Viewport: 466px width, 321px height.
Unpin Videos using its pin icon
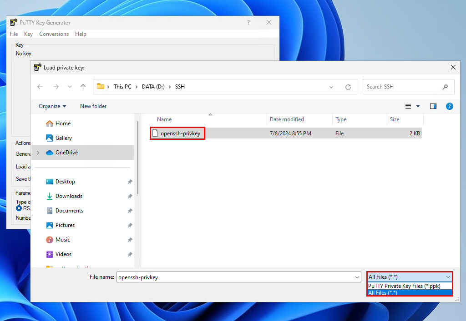(x=130, y=254)
